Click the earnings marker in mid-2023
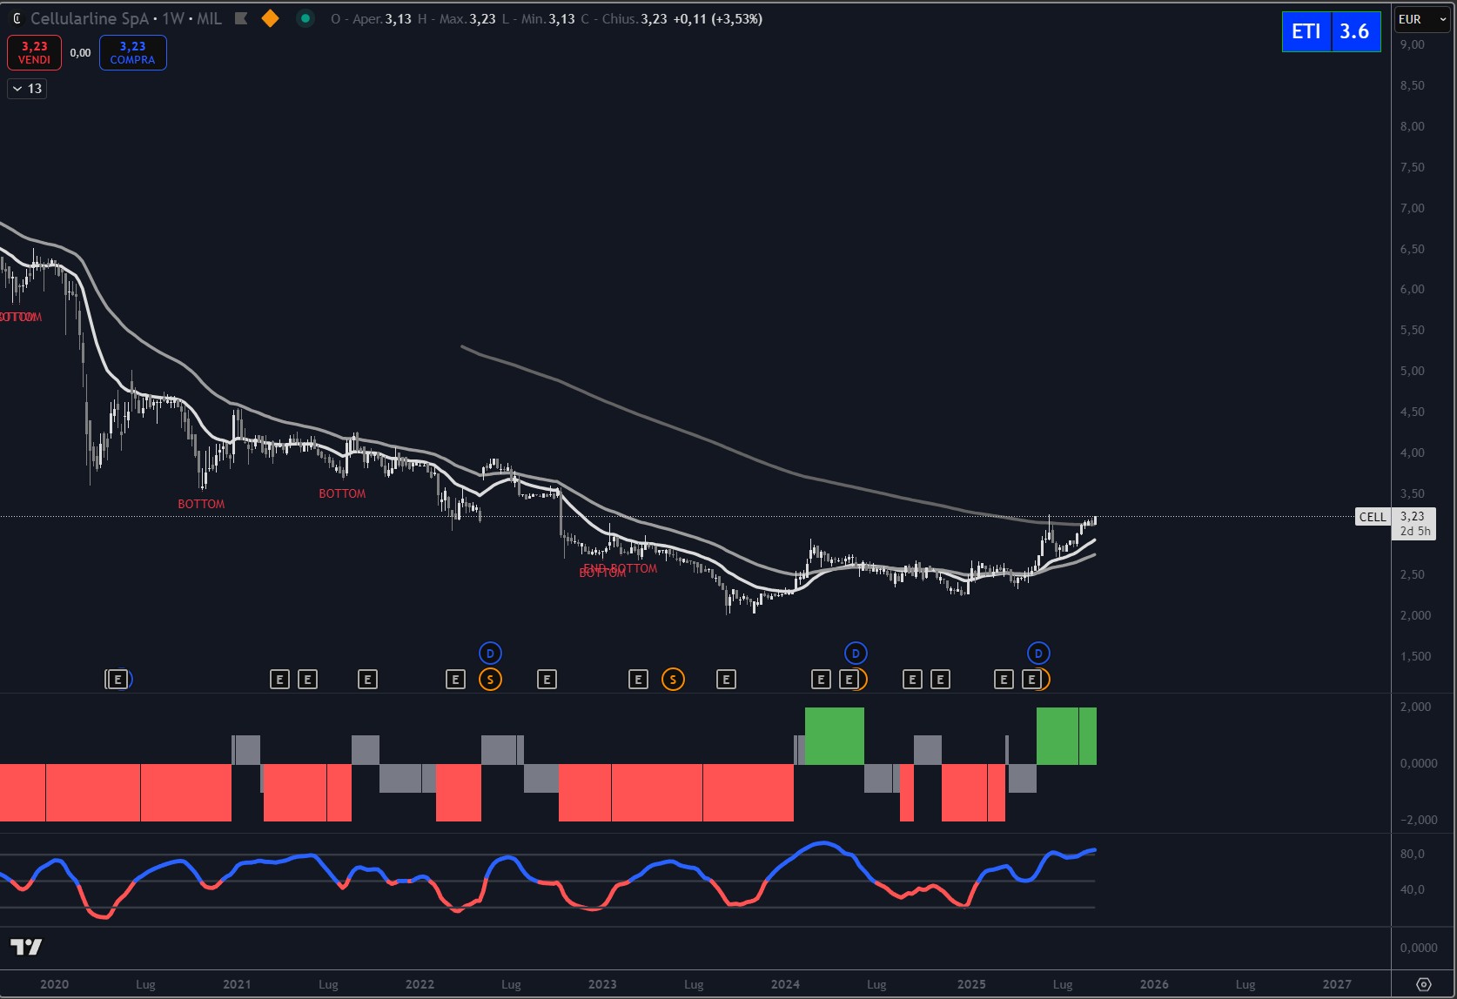Screen dimensions: 1457x999 tap(726, 680)
